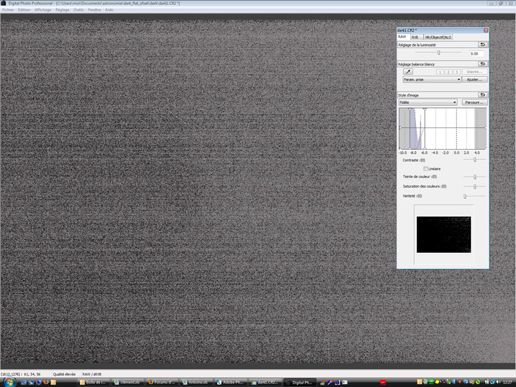Reset the 'Style d'image' section
This screenshot has height=387, width=516.
point(482,95)
